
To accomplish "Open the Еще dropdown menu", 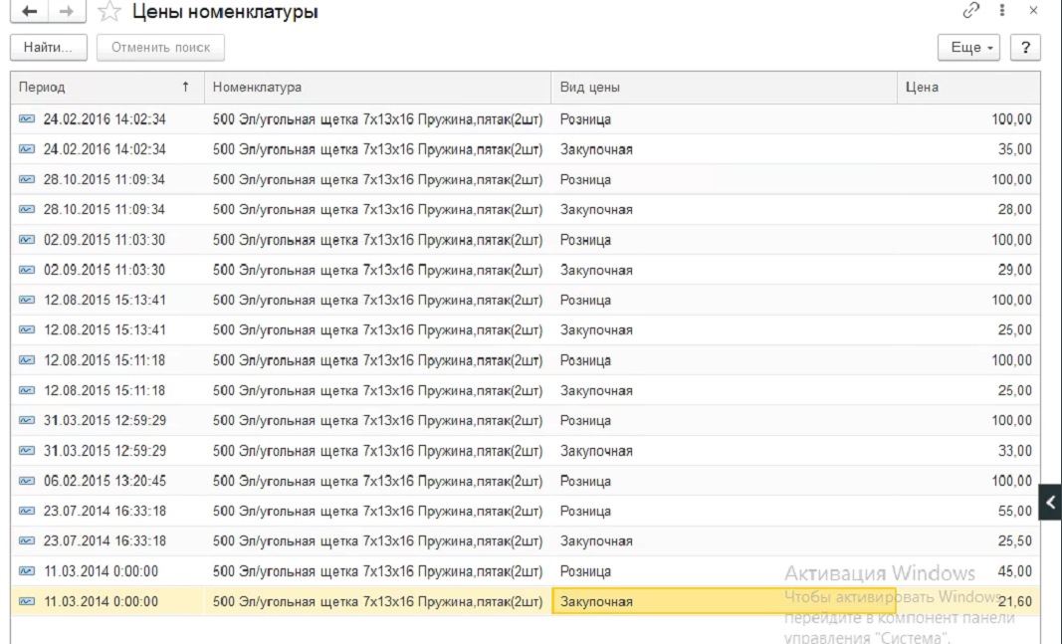I will pos(969,48).
